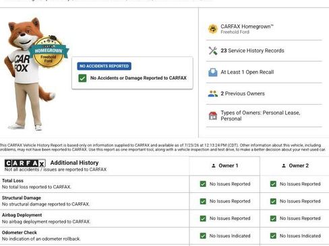Click green check beside No Accidents or Damage
Image resolution: width=329 pixels, height=246 pixels.
82,78
